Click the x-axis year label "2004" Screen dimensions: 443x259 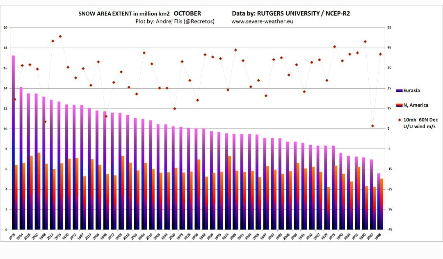[x=142, y=236]
